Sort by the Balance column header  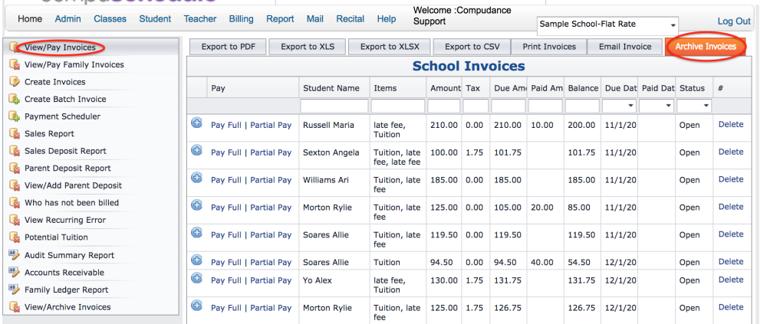(583, 88)
